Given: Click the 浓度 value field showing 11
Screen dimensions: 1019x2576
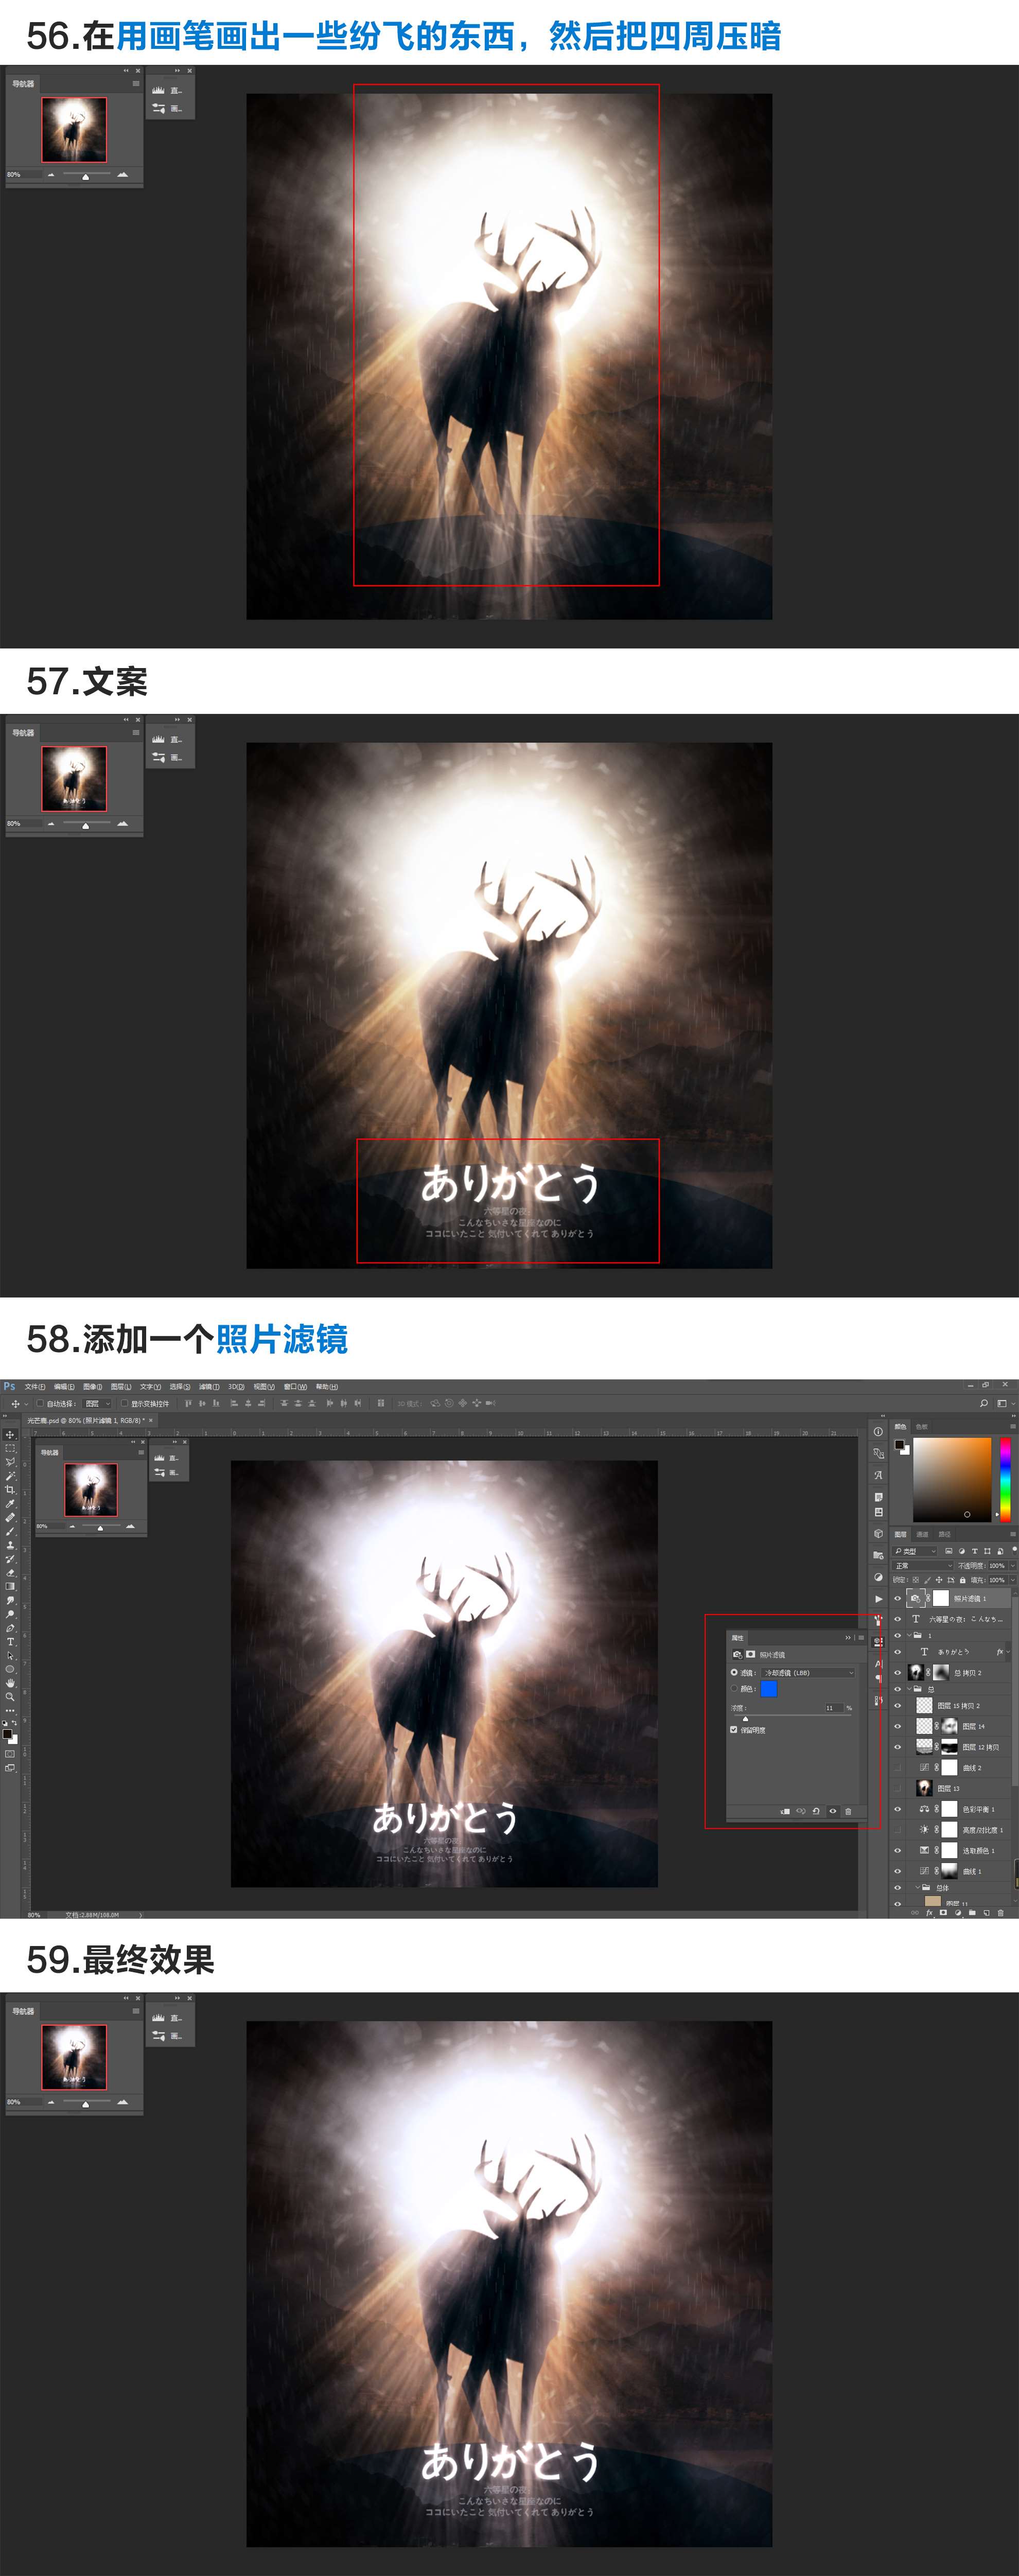Looking at the screenshot, I should [835, 1708].
